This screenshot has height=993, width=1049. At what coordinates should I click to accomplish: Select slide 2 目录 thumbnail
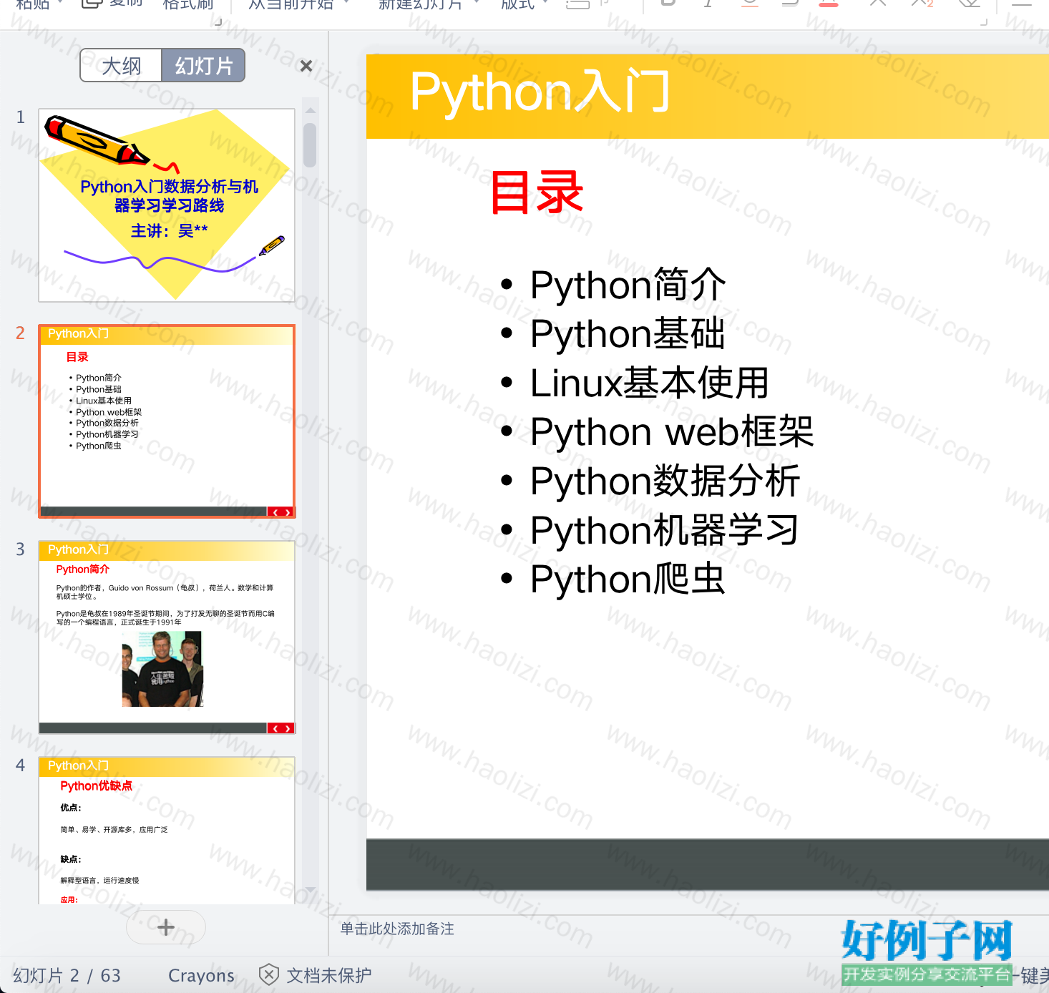coord(167,421)
